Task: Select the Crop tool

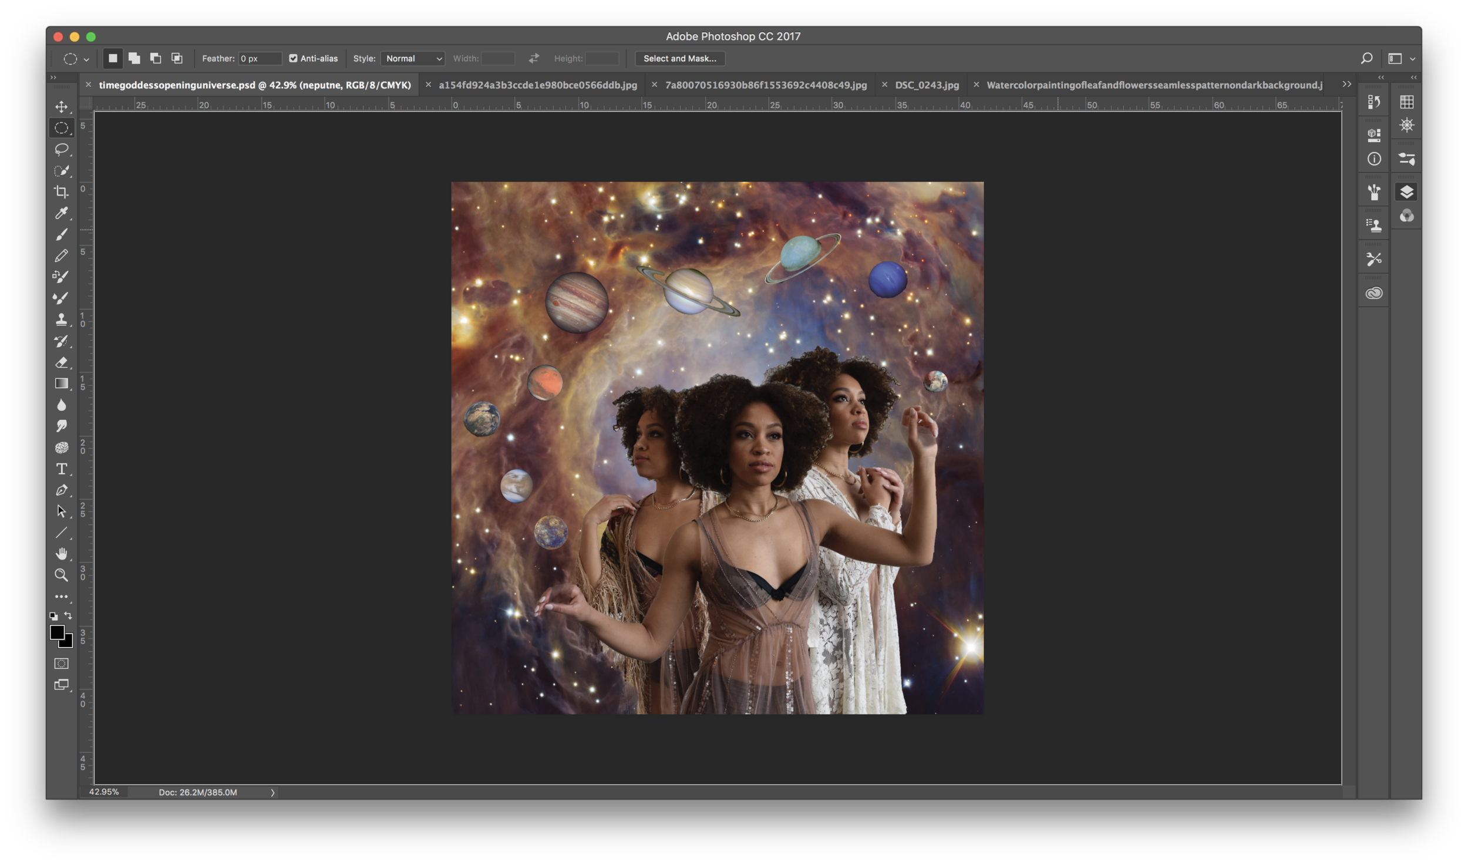Action: point(61,192)
